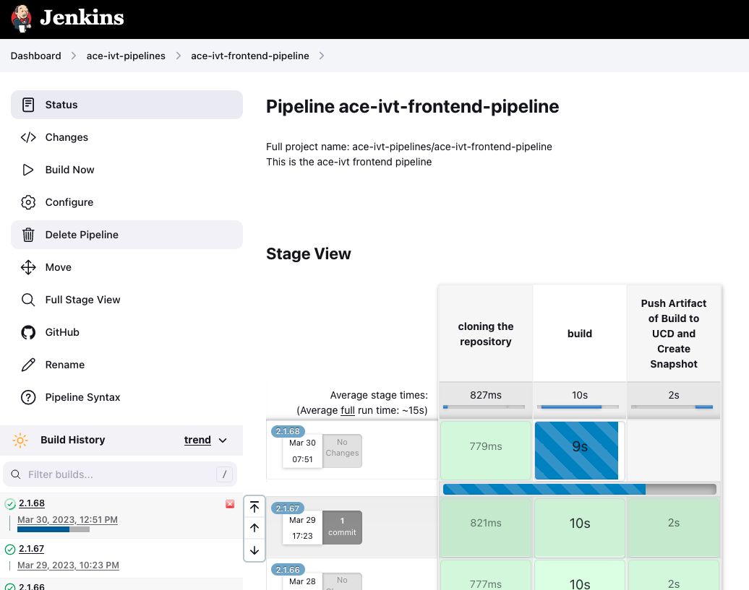Click the Pipeline Syntax help icon

28,397
